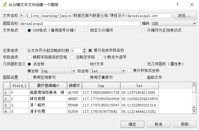Viewport: 199px width, 131px height.
Task: Click preview table scrollbar bottom down arrow
Action: (194, 111)
